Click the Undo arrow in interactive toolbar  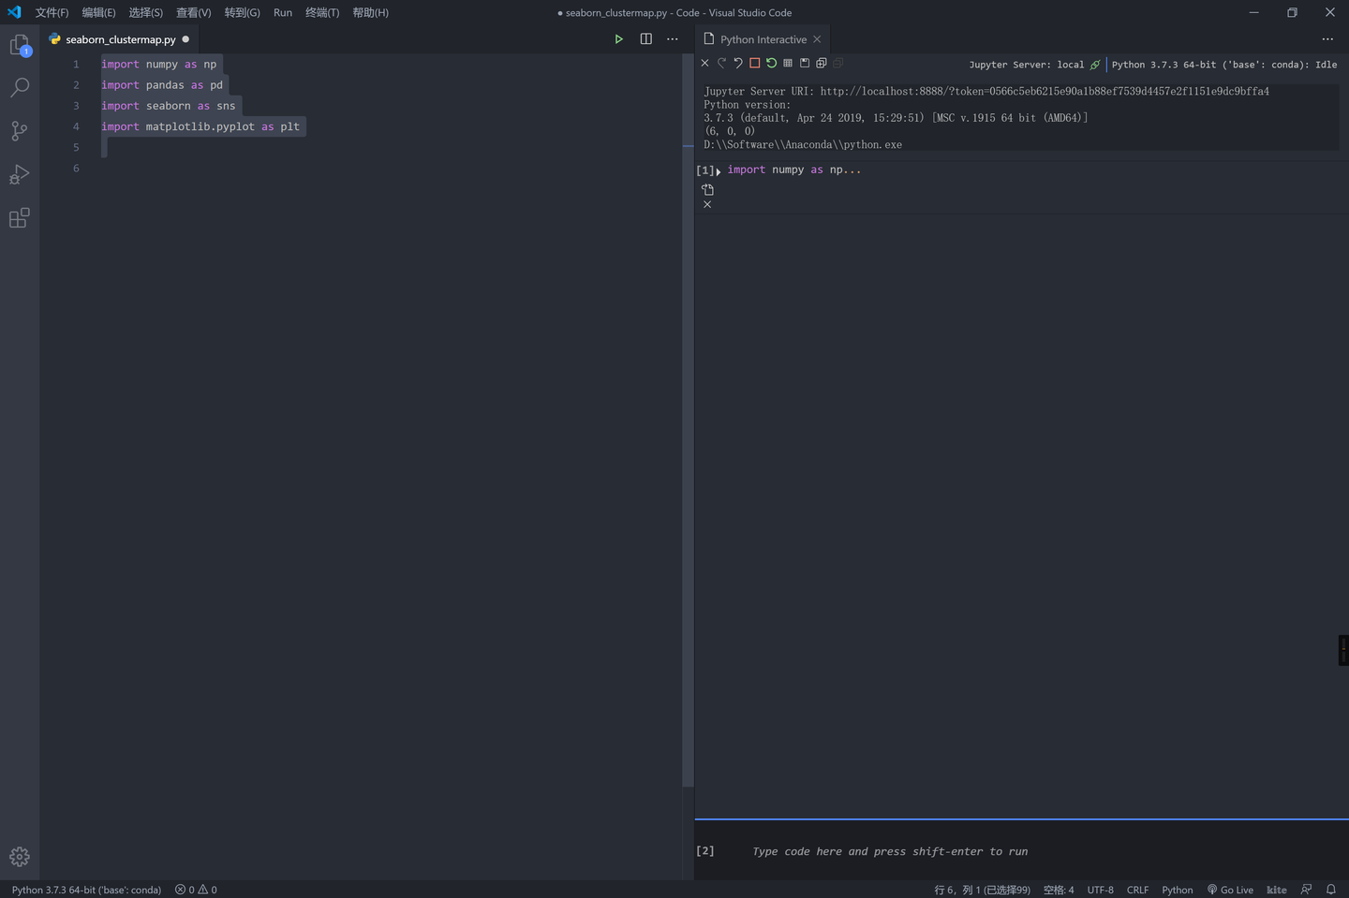tap(738, 63)
